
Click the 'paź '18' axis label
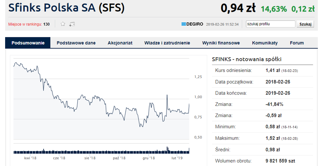119,158
